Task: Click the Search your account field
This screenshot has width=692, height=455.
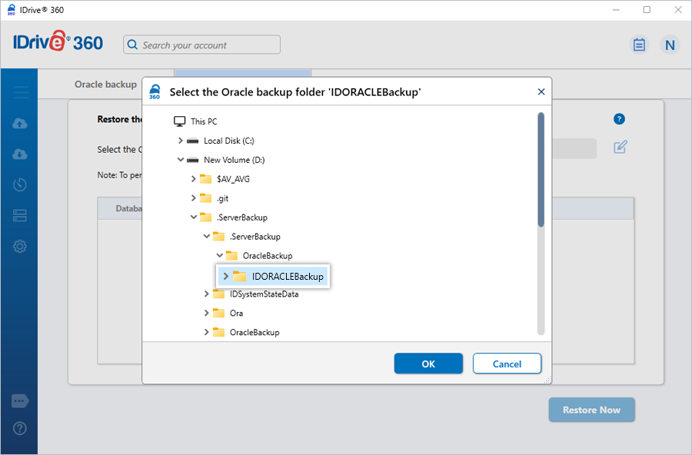Action: click(x=202, y=45)
